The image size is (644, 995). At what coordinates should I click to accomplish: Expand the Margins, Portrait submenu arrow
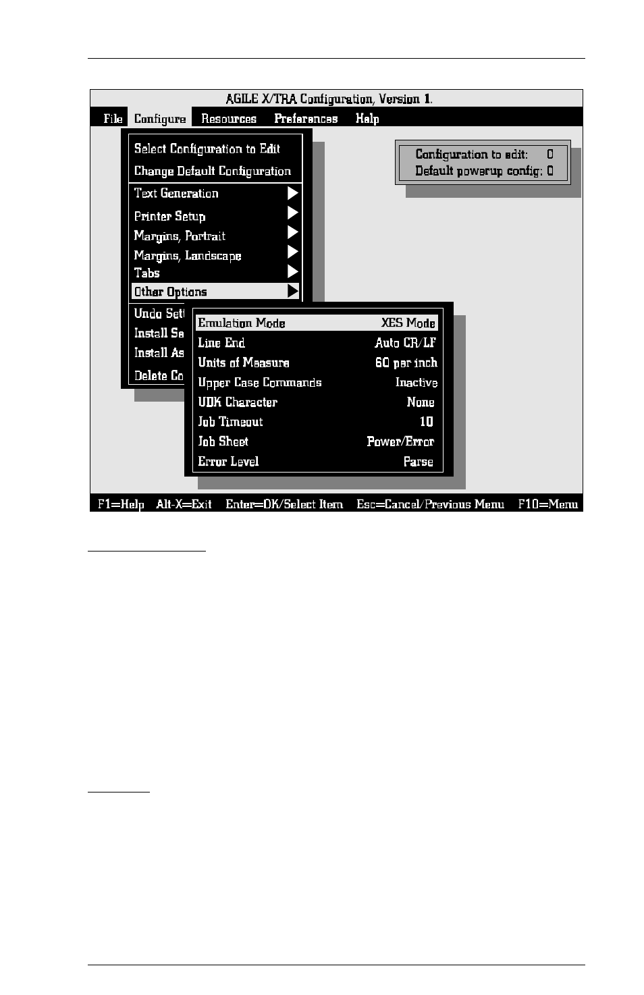(292, 233)
